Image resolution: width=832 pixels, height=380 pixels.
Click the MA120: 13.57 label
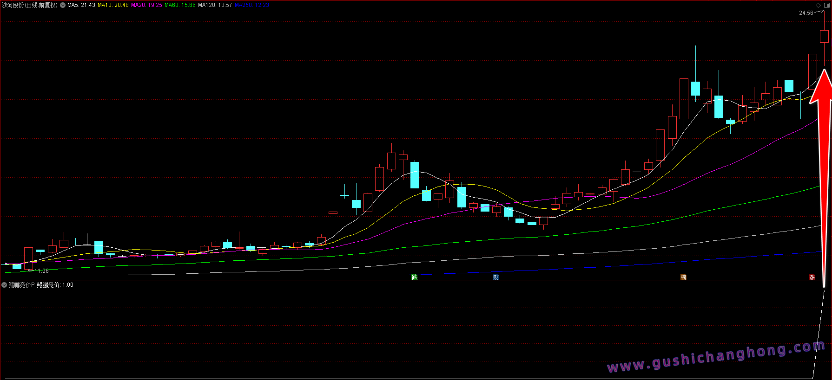pos(215,5)
